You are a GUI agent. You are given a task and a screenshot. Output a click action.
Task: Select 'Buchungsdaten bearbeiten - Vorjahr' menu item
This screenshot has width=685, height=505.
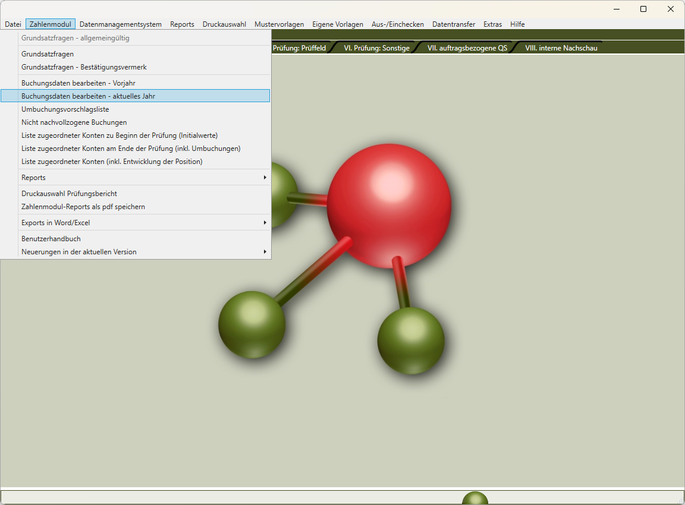pyautogui.click(x=78, y=83)
